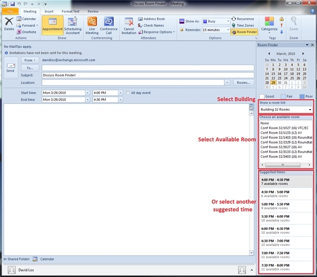Click the Location input field

[133, 83]
